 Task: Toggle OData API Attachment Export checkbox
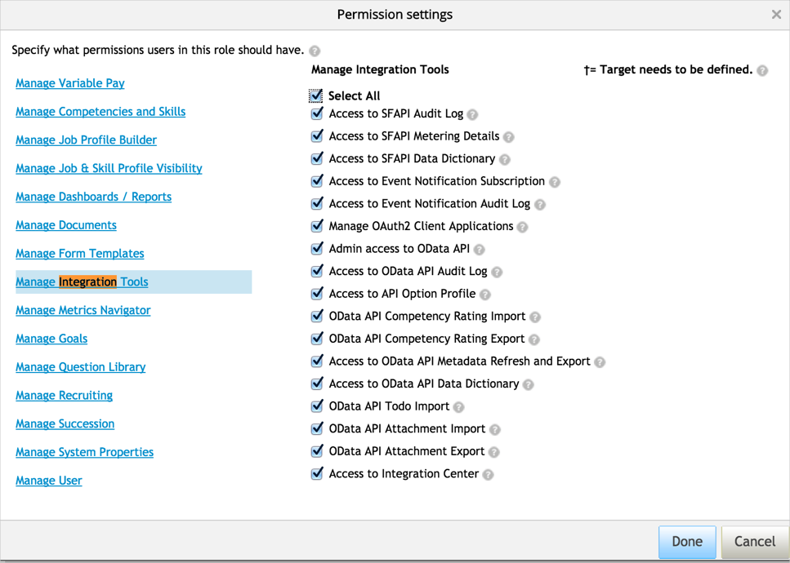318,450
